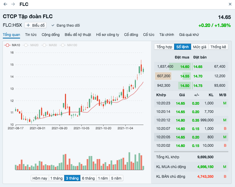Set chart range to 6 tháng
This screenshot has height=187, width=235.
(88, 178)
